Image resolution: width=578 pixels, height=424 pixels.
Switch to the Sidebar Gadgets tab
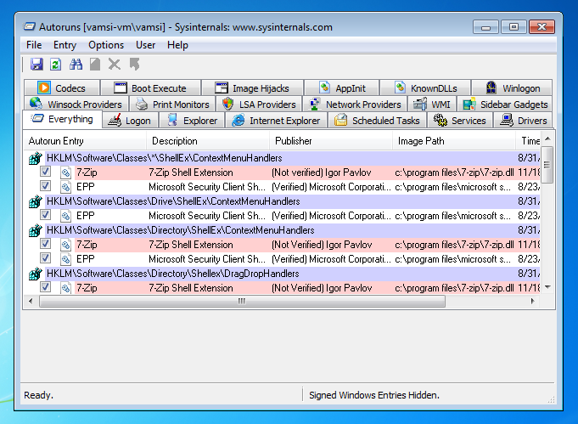pos(505,104)
